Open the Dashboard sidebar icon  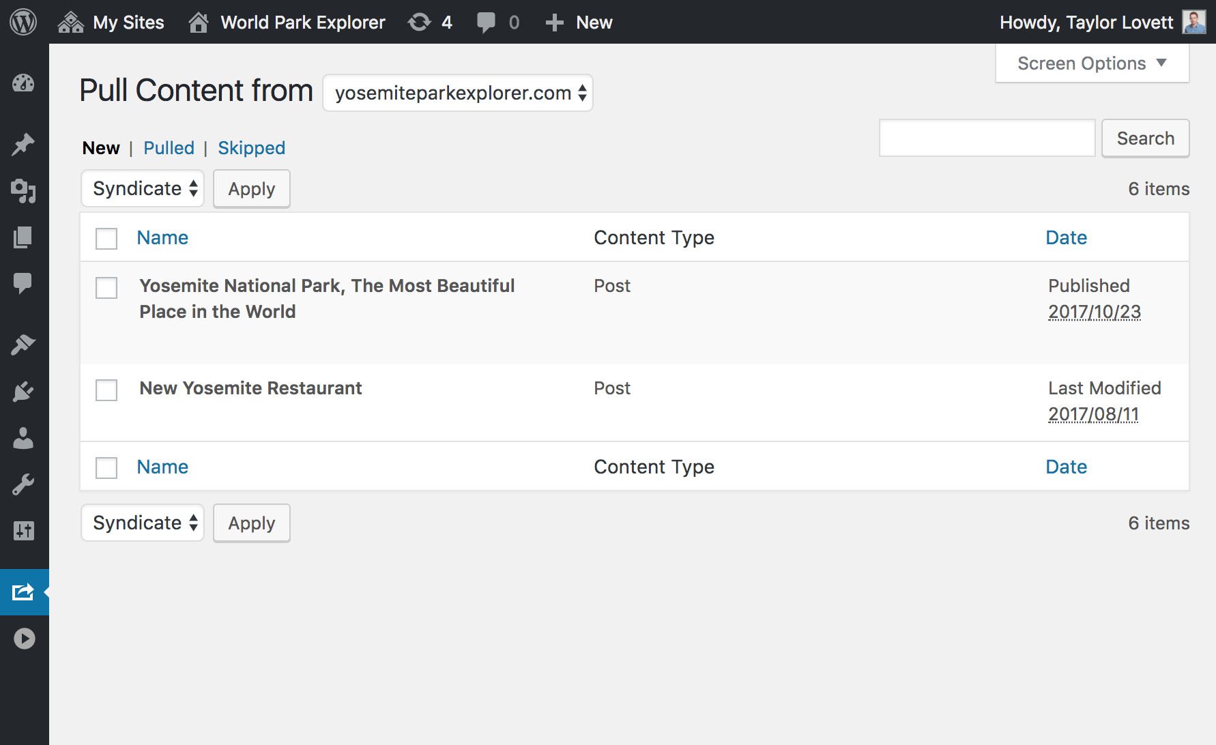[x=23, y=83]
